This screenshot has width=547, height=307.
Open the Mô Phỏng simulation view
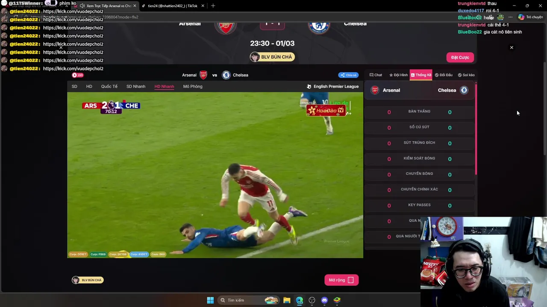(193, 87)
